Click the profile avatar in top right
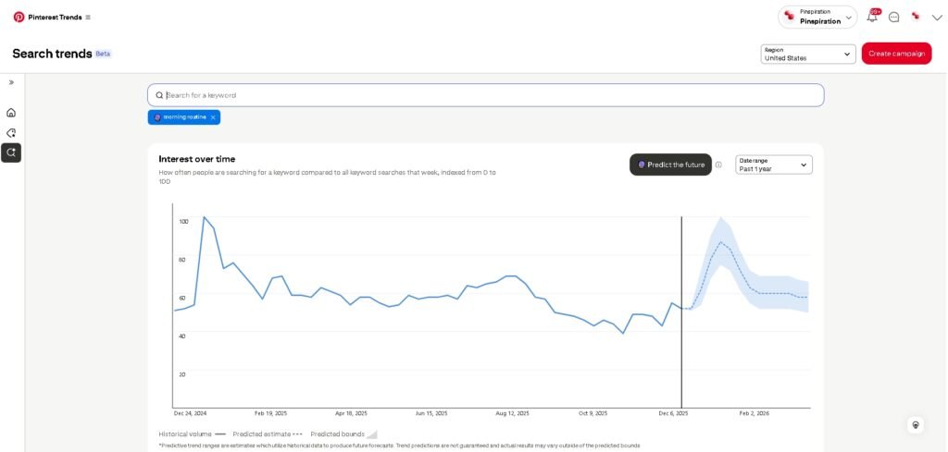The height and width of the screenshot is (452, 948). tap(916, 17)
